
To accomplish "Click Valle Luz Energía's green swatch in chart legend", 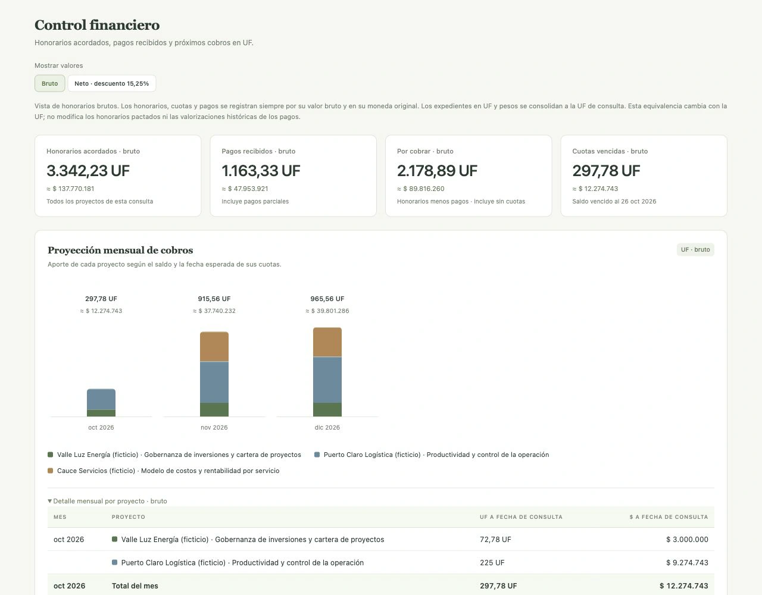I will point(51,455).
